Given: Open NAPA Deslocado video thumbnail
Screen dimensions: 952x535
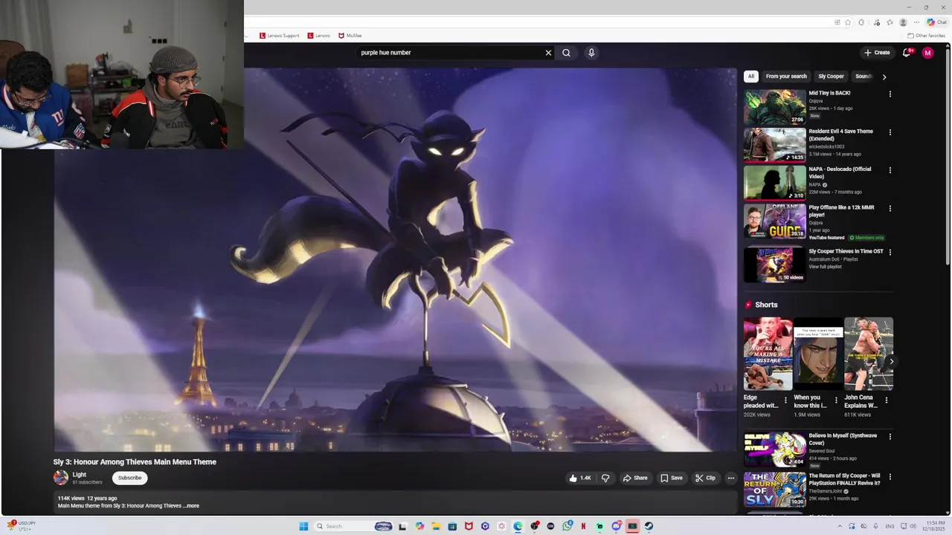Looking at the screenshot, I should coord(775,183).
